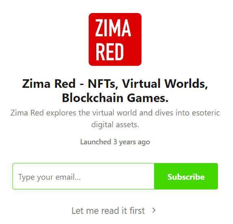Click the Zima Red logo image

click(115, 39)
